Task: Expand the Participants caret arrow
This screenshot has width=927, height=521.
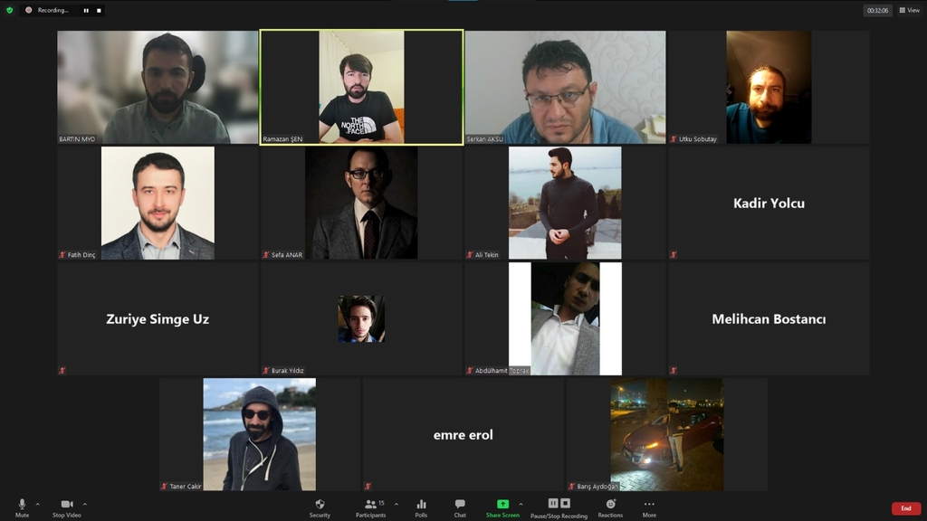Action: (396, 504)
